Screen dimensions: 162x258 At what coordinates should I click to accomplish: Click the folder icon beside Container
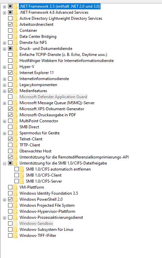tap(15, 30)
